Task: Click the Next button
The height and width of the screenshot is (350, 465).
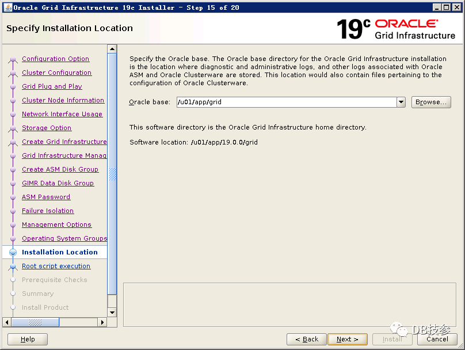Action: click(348, 339)
